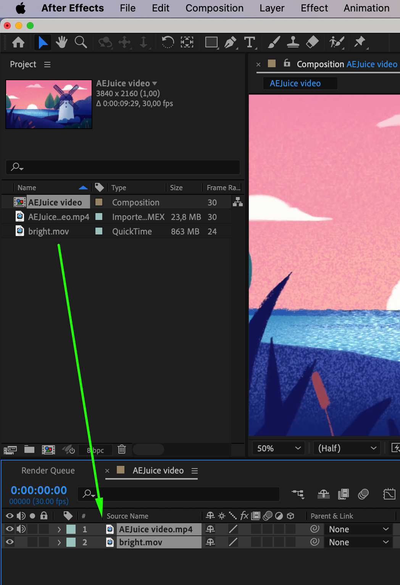Go to the Home screen icon

point(18,42)
